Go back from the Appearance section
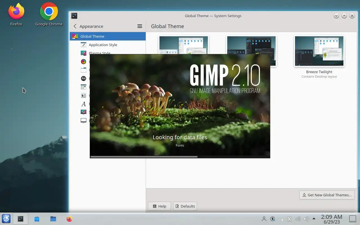 (75, 26)
